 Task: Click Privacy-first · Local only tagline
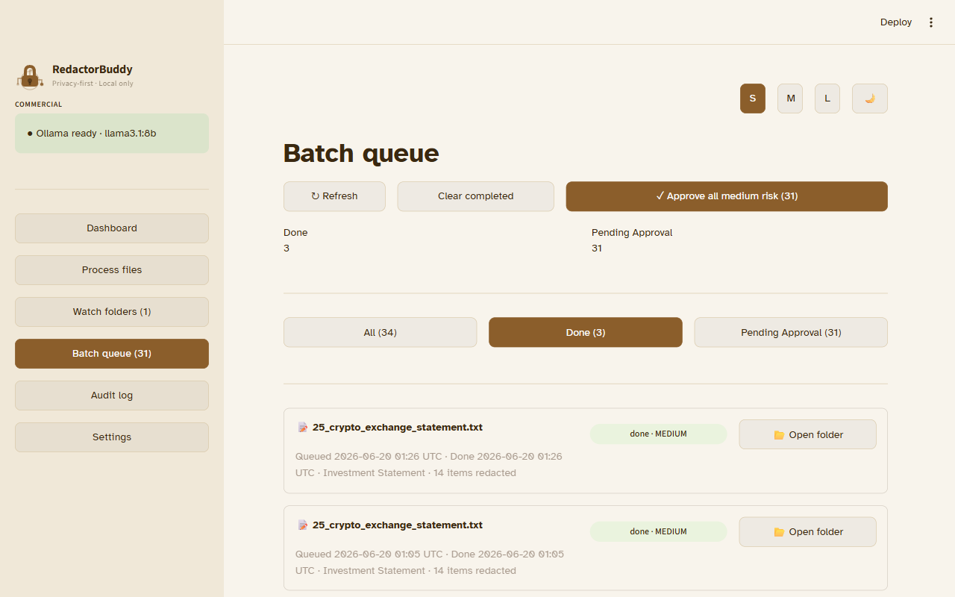point(93,84)
